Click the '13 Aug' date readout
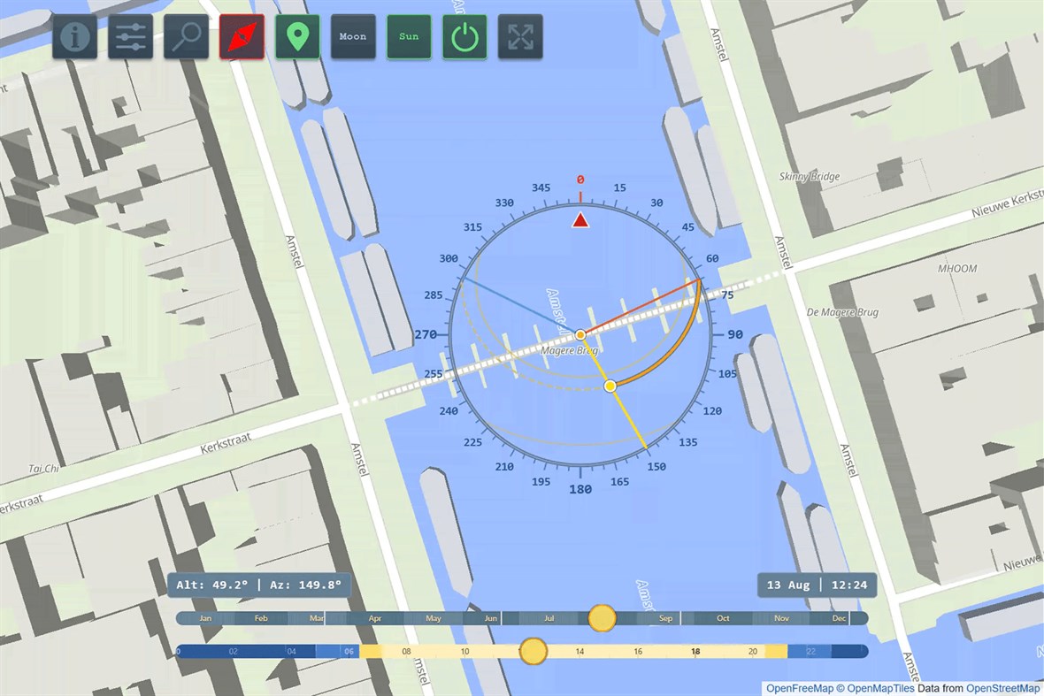Screen dimensions: 1044x696 coord(788,585)
